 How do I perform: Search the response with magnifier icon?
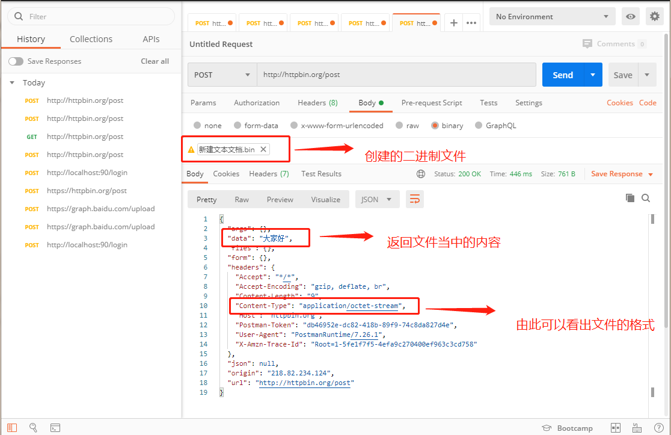tap(646, 198)
